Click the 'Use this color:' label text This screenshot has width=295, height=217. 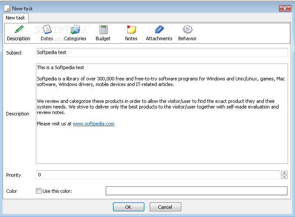pyautogui.click(x=57, y=191)
